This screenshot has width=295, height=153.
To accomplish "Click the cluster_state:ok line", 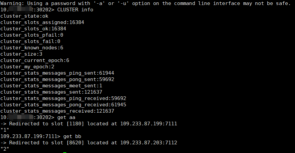I will point(24,16).
